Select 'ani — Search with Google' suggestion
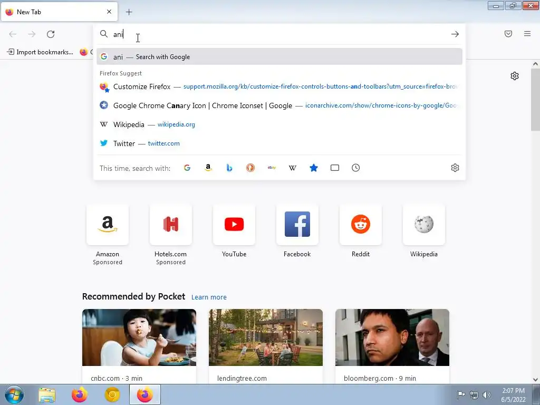The image size is (540, 405). click(x=279, y=57)
